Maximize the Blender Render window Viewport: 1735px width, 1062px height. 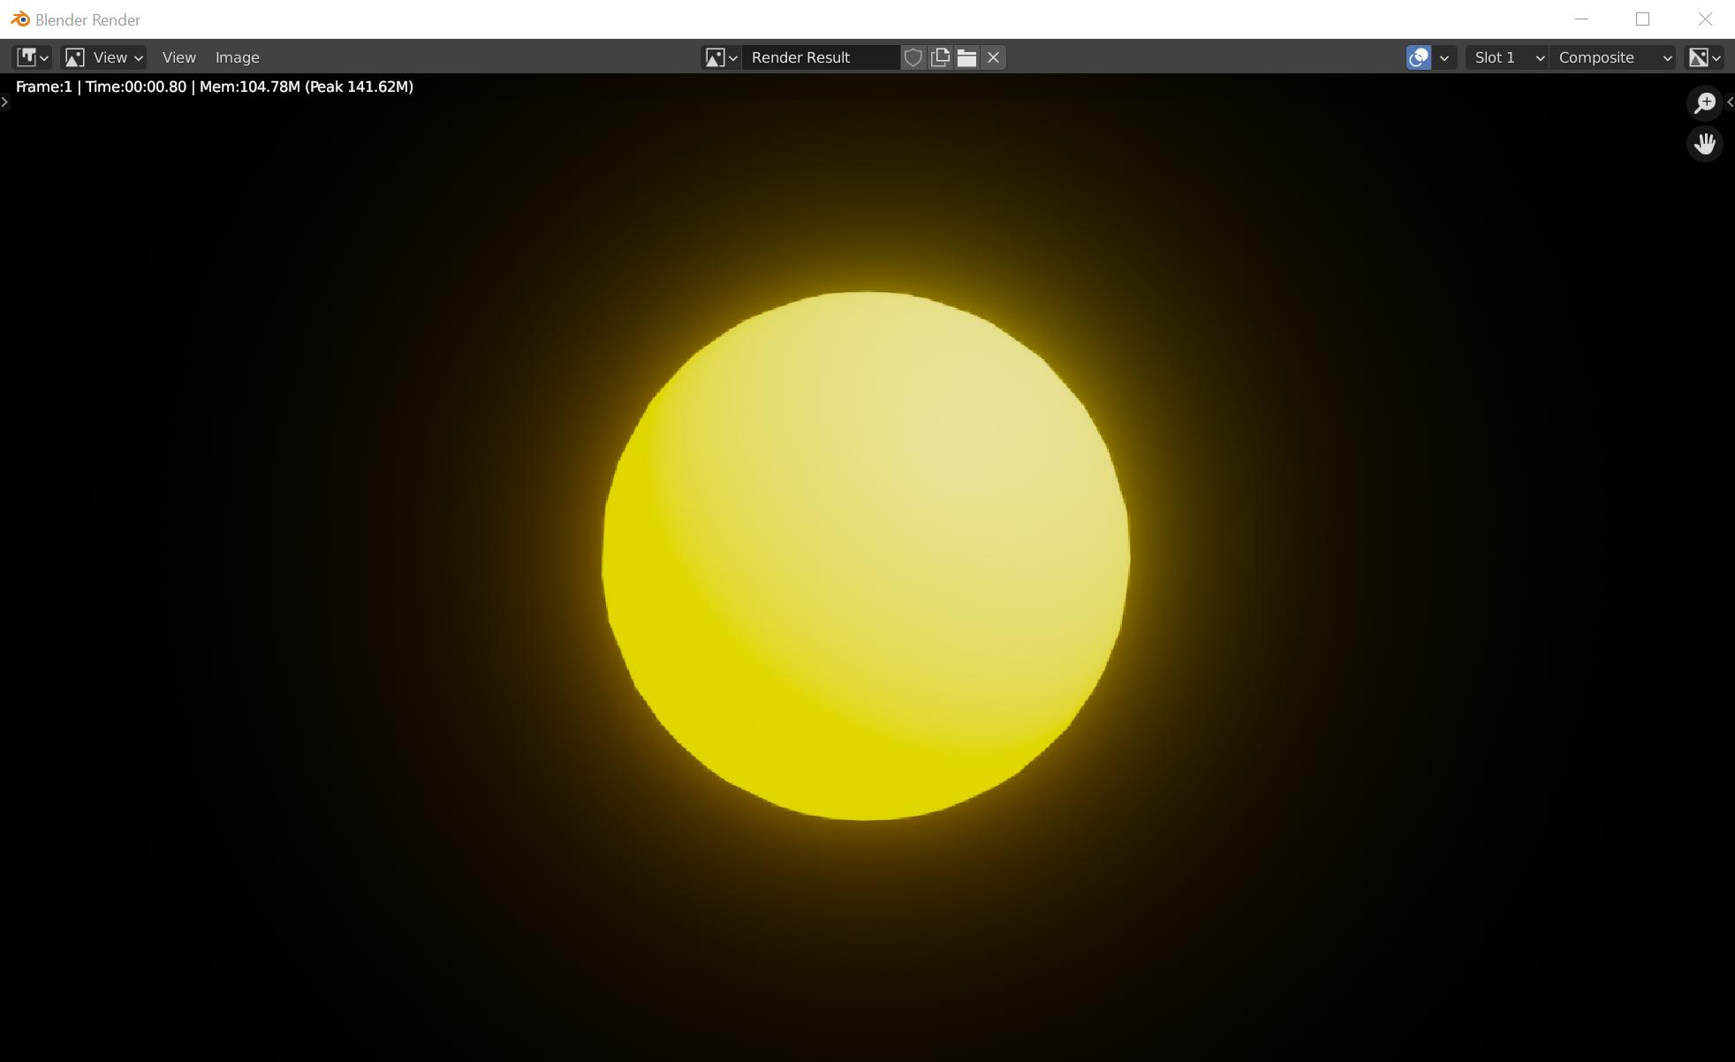(x=1642, y=19)
